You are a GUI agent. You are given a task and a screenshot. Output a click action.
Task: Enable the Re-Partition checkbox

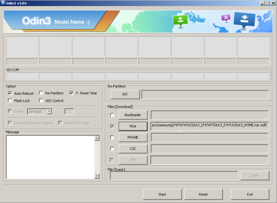41,93
